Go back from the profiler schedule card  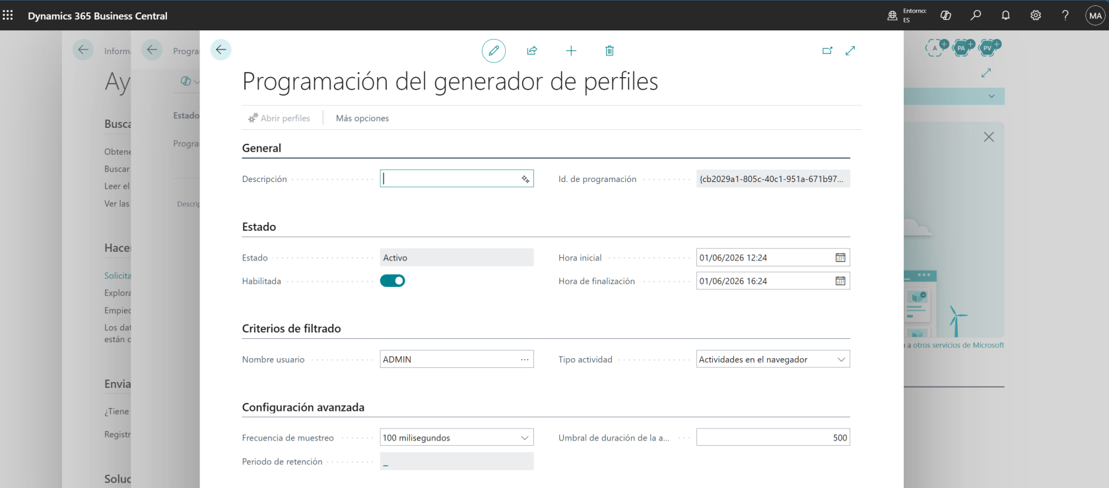tap(221, 49)
